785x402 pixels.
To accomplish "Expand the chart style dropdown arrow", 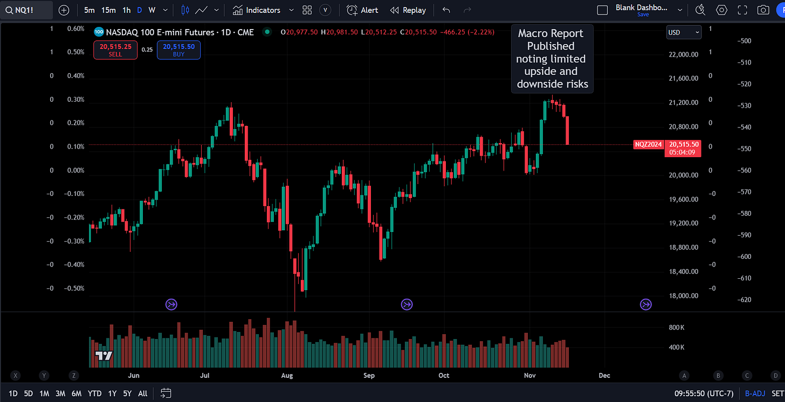I will [x=217, y=10].
